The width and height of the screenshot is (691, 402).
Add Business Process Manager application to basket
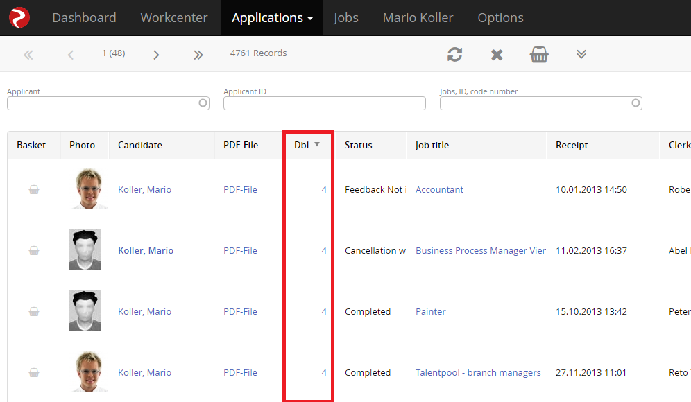point(34,250)
